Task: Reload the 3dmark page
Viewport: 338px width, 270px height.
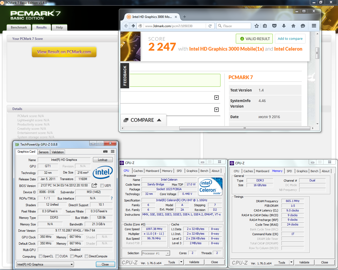Action: coord(210,26)
